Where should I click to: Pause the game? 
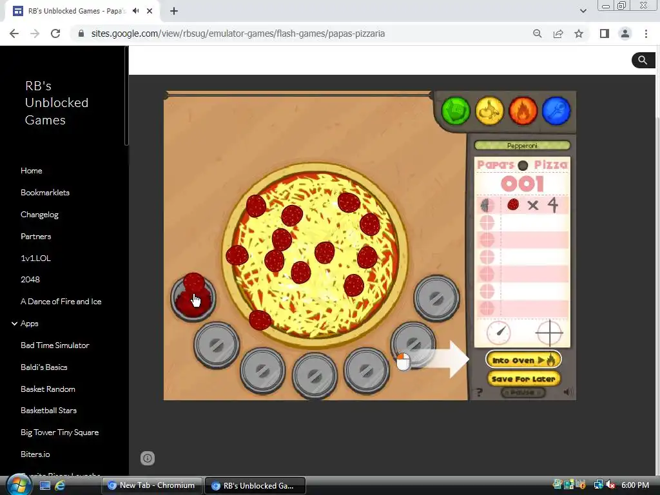point(523,393)
